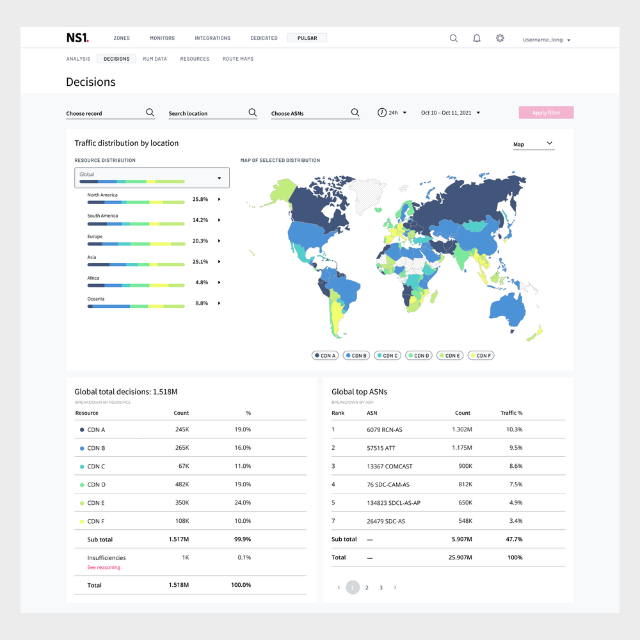Open the Resources tab
Image resolution: width=640 pixels, height=640 pixels.
(x=195, y=59)
